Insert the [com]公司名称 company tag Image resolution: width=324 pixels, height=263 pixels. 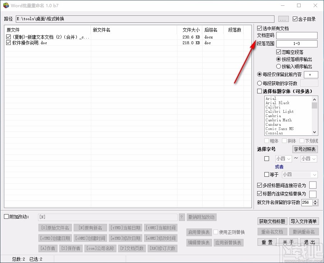(100, 248)
